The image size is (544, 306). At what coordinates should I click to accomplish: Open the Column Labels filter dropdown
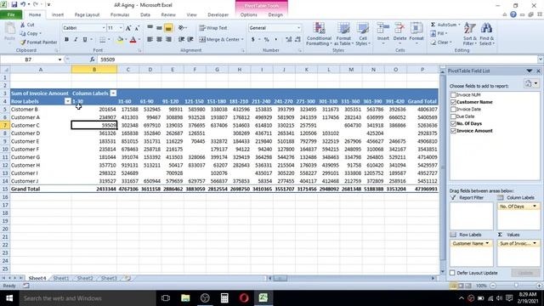[x=113, y=93]
